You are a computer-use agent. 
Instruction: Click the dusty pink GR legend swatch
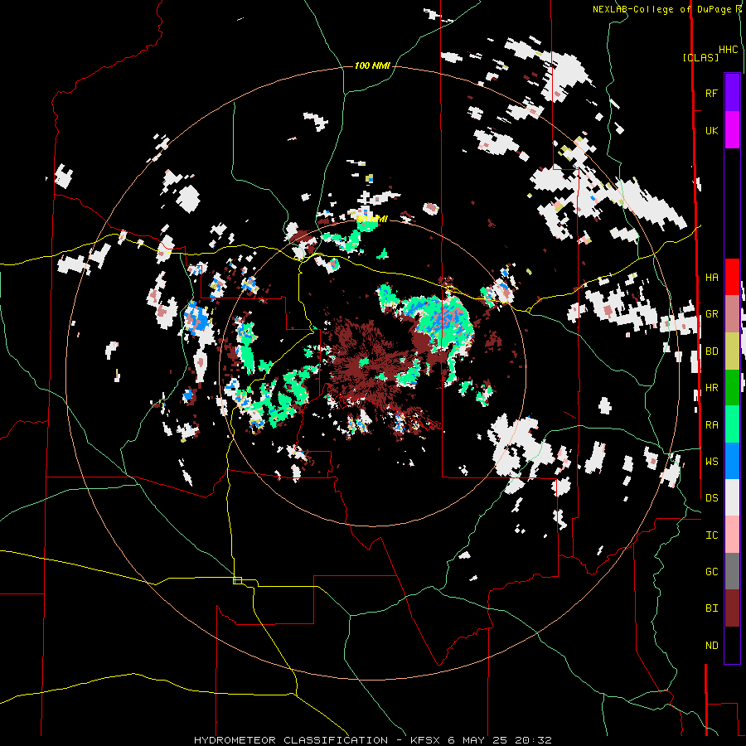pyautogui.click(x=732, y=314)
